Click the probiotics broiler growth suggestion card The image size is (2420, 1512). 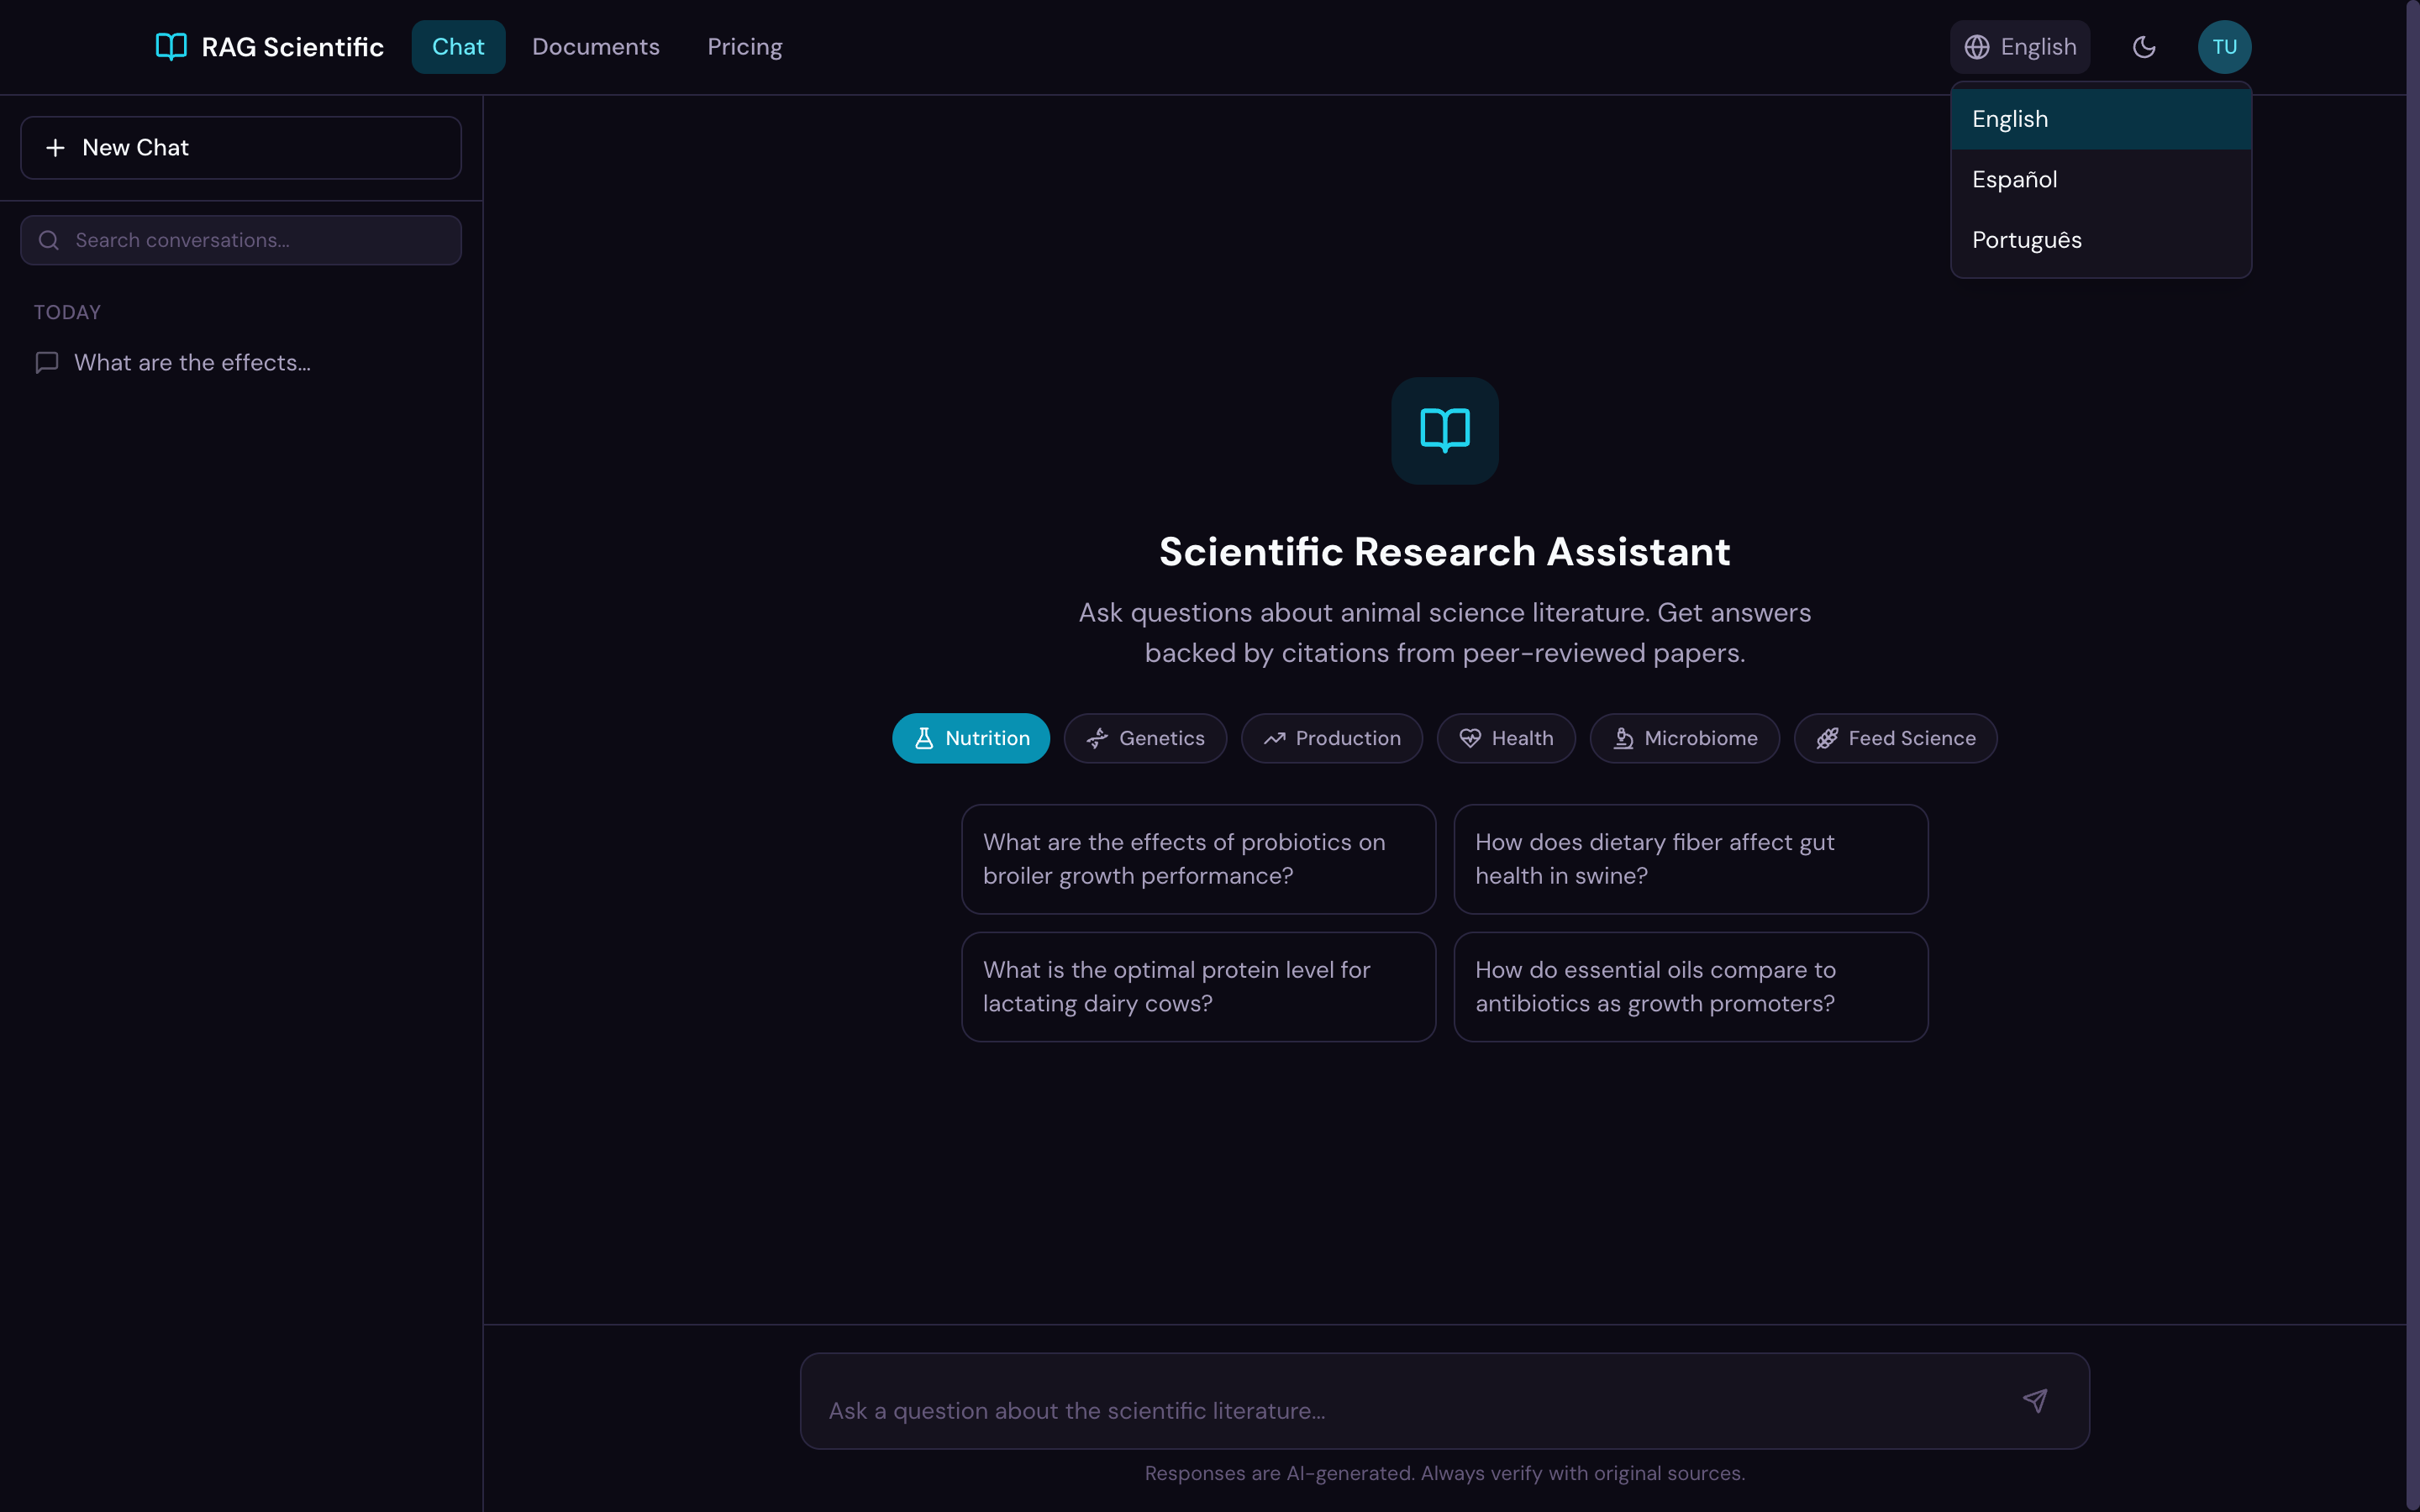tap(1197, 858)
